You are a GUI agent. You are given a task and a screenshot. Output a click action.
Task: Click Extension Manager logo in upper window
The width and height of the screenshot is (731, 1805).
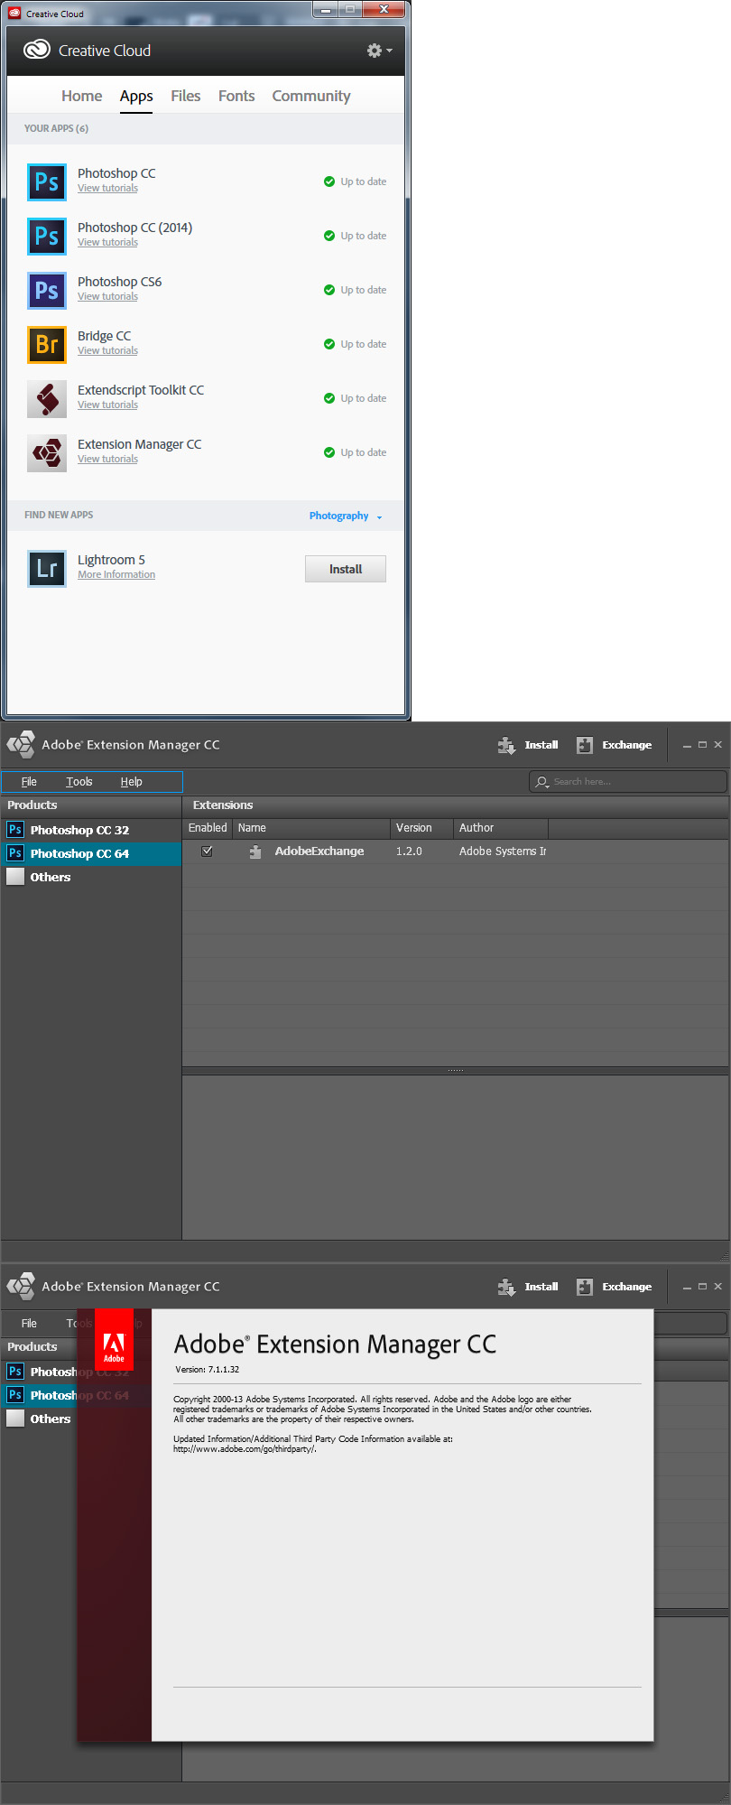[21, 745]
